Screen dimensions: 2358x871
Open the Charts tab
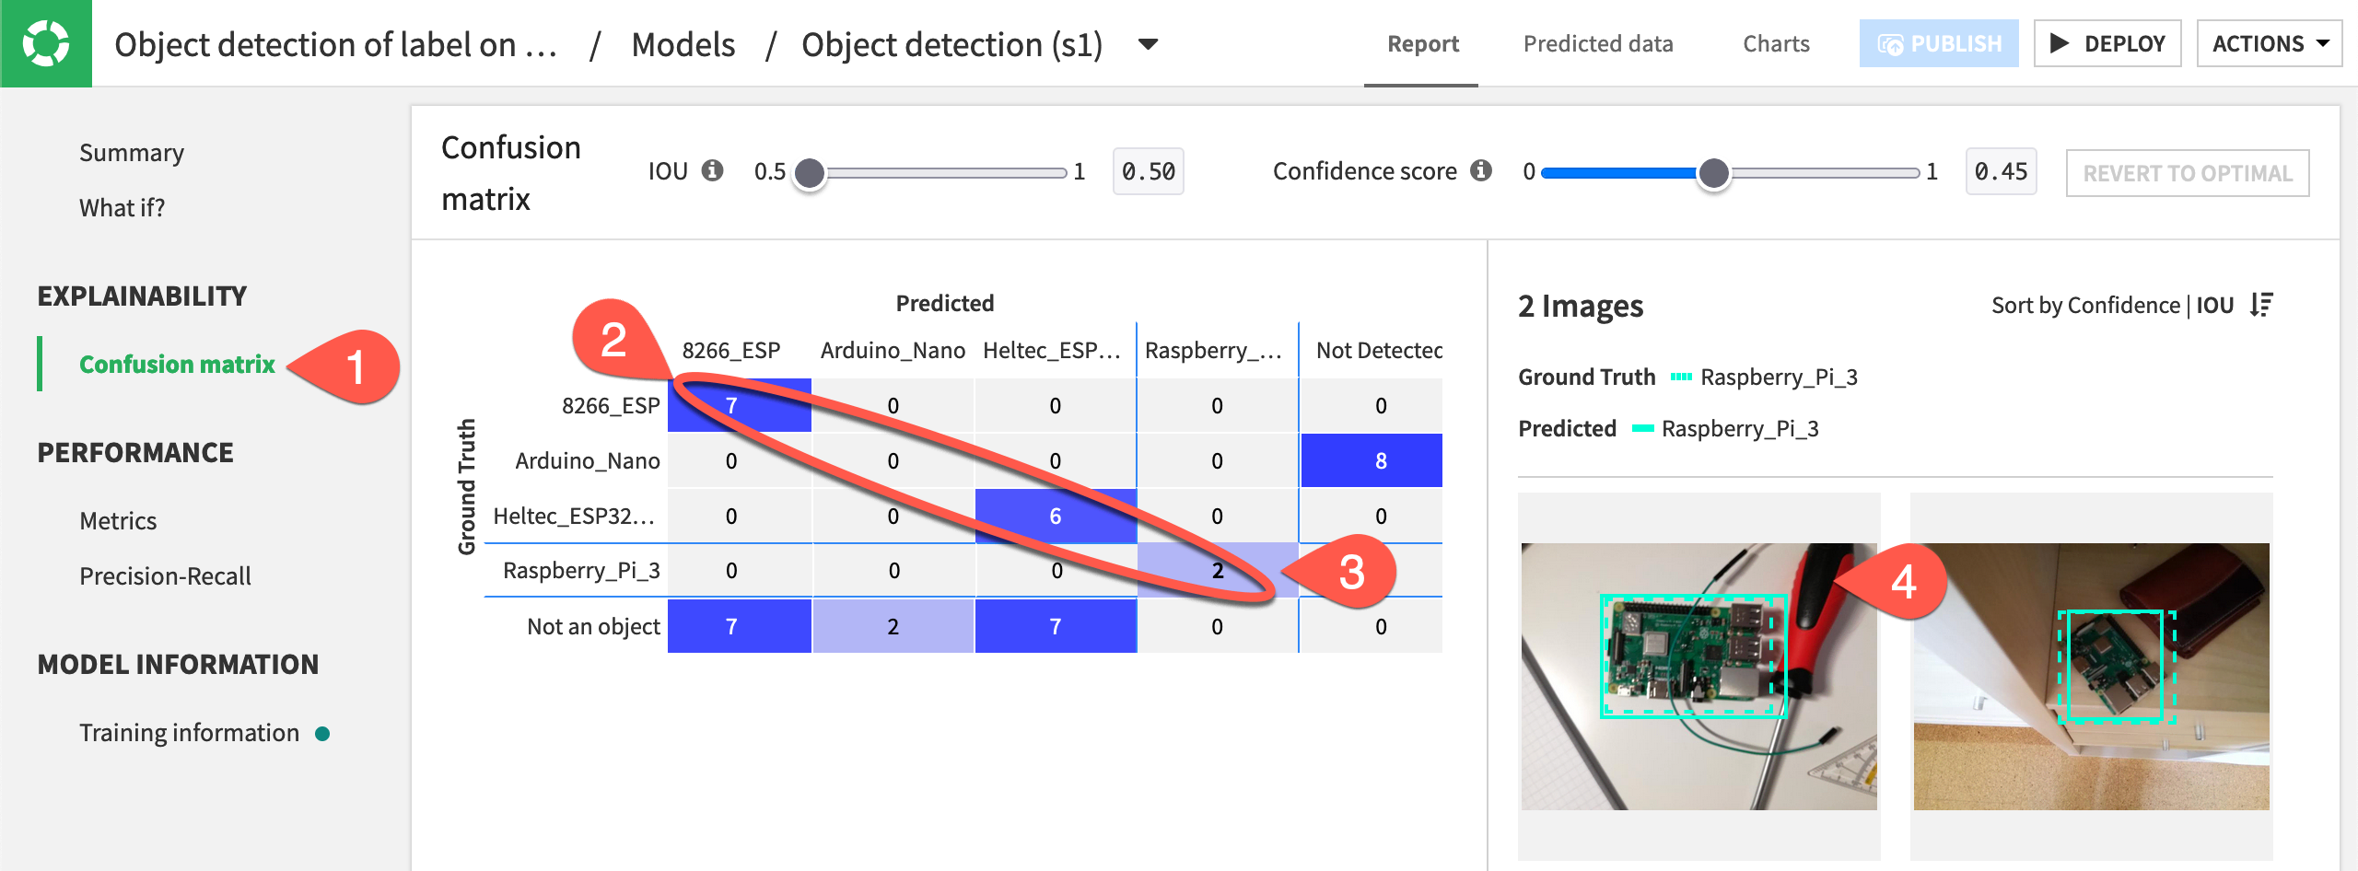(1774, 43)
